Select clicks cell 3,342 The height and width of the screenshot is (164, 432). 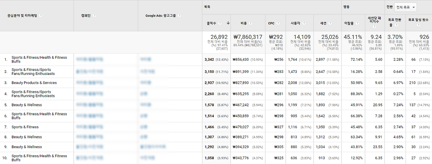(x=209, y=59)
